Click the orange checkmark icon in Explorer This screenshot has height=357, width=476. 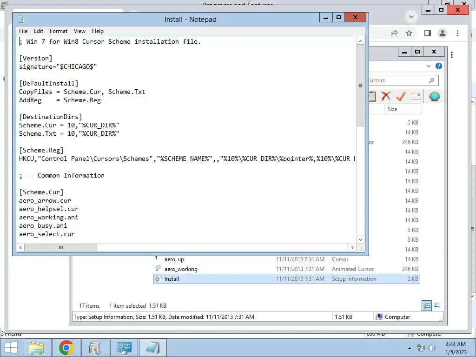[x=401, y=97]
